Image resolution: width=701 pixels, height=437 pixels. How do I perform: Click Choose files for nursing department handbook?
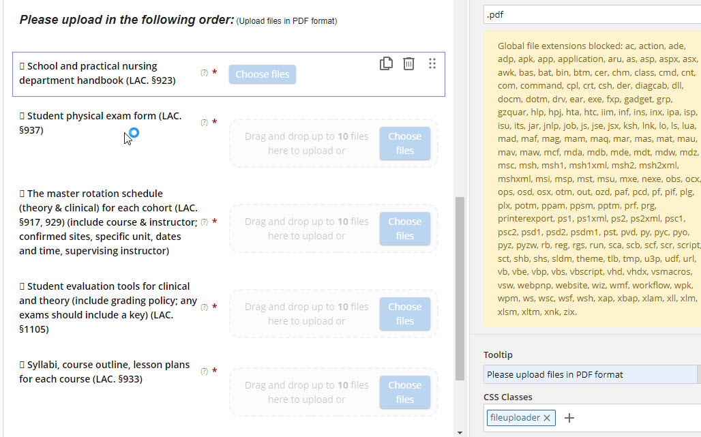[x=263, y=74]
